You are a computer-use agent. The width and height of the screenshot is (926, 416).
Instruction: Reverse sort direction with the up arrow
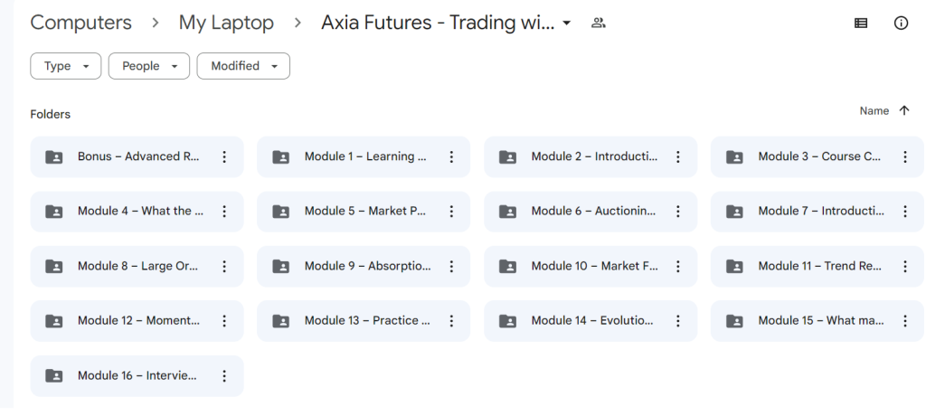click(x=903, y=110)
